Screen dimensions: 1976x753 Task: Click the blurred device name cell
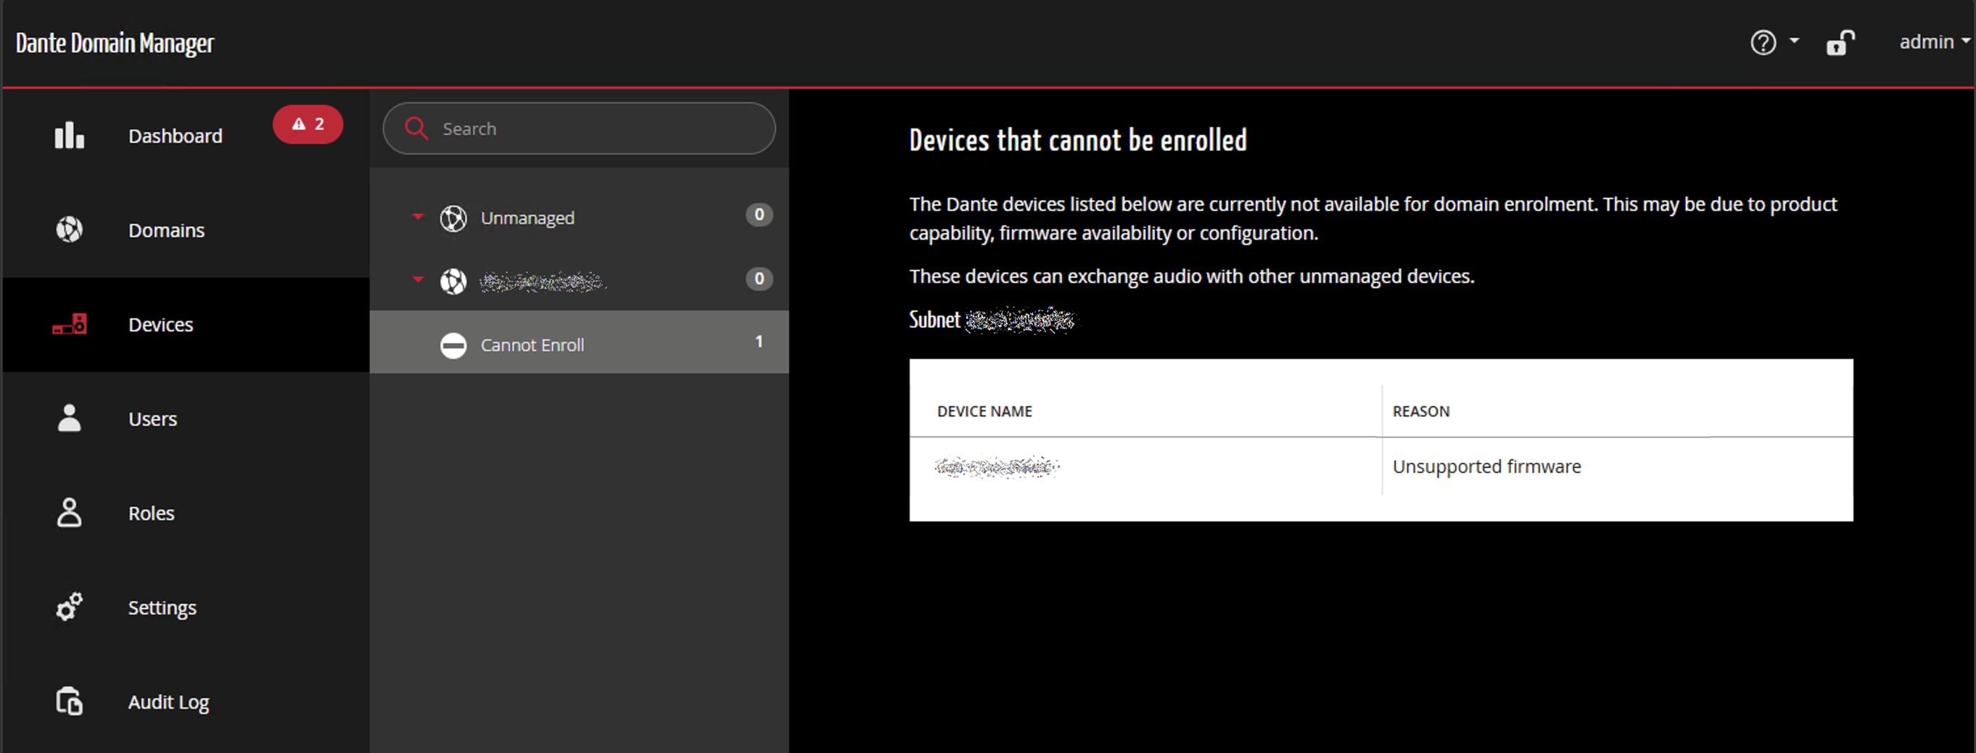coord(997,466)
